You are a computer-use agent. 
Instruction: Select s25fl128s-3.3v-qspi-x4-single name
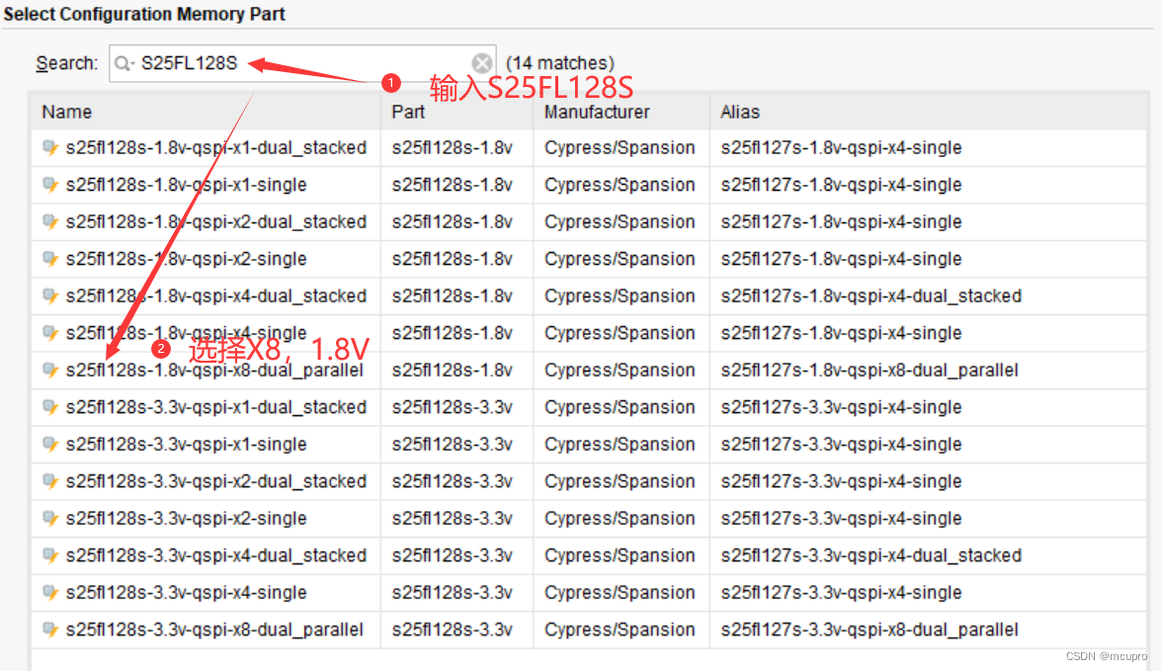click(186, 592)
